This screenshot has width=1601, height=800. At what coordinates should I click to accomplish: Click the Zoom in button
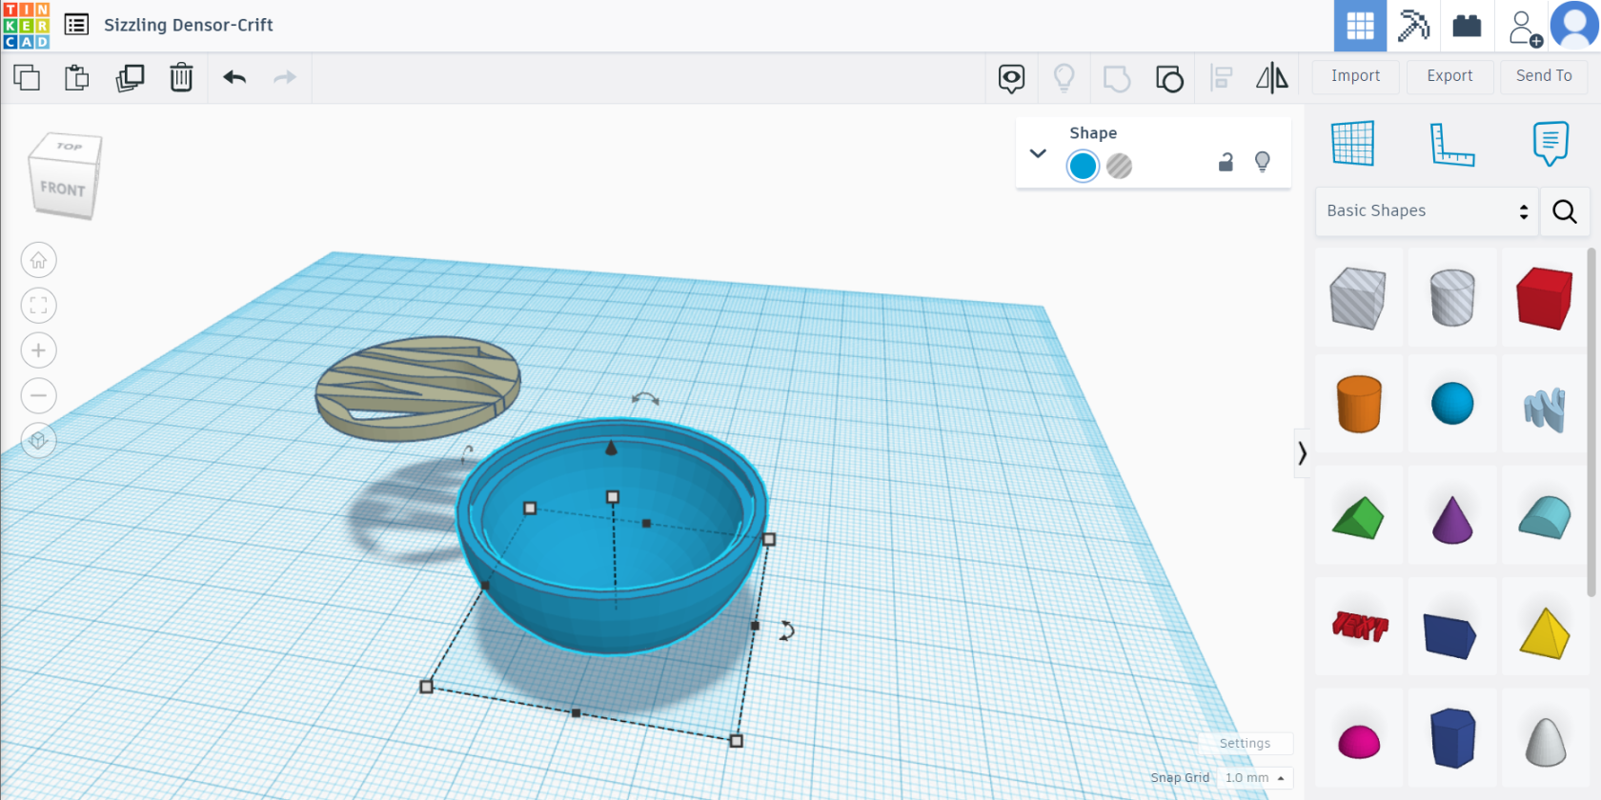click(38, 350)
